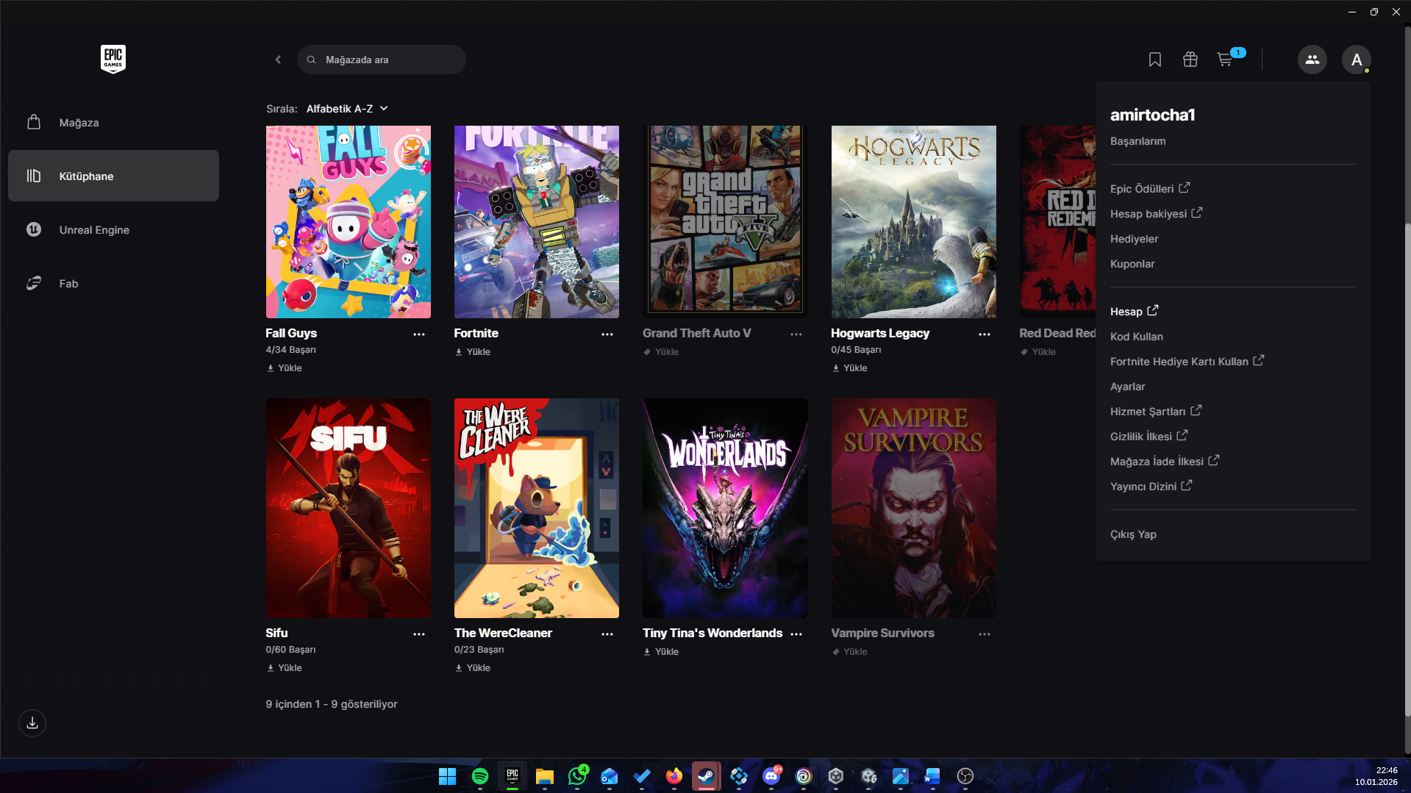Open Yayıncı Dizini link
1411x793 pixels.
(x=1151, y=487)
